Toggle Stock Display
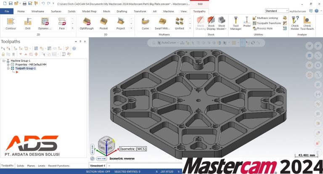 (x=211, y=24)
